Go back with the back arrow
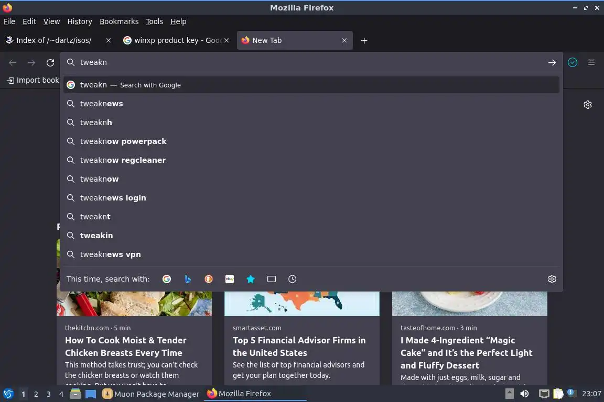 pos(13,63)
